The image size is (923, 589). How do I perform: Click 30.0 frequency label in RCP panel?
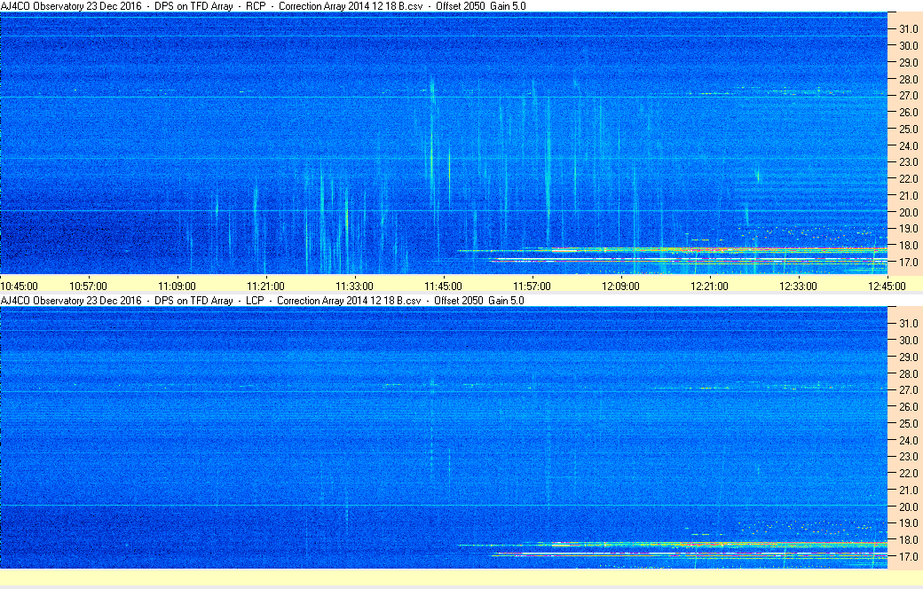tap(908, 45)
